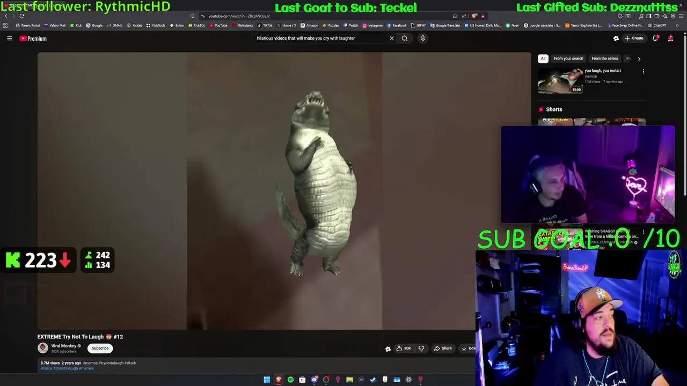The height and width of the screenshot is (386, 687).
Task: Share the video
Action: click(x=443, y=348)
